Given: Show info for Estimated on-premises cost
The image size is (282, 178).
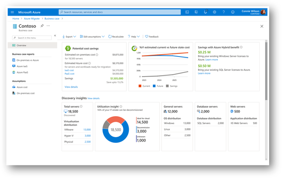Looking at the screenshot, I should [97, 55].
